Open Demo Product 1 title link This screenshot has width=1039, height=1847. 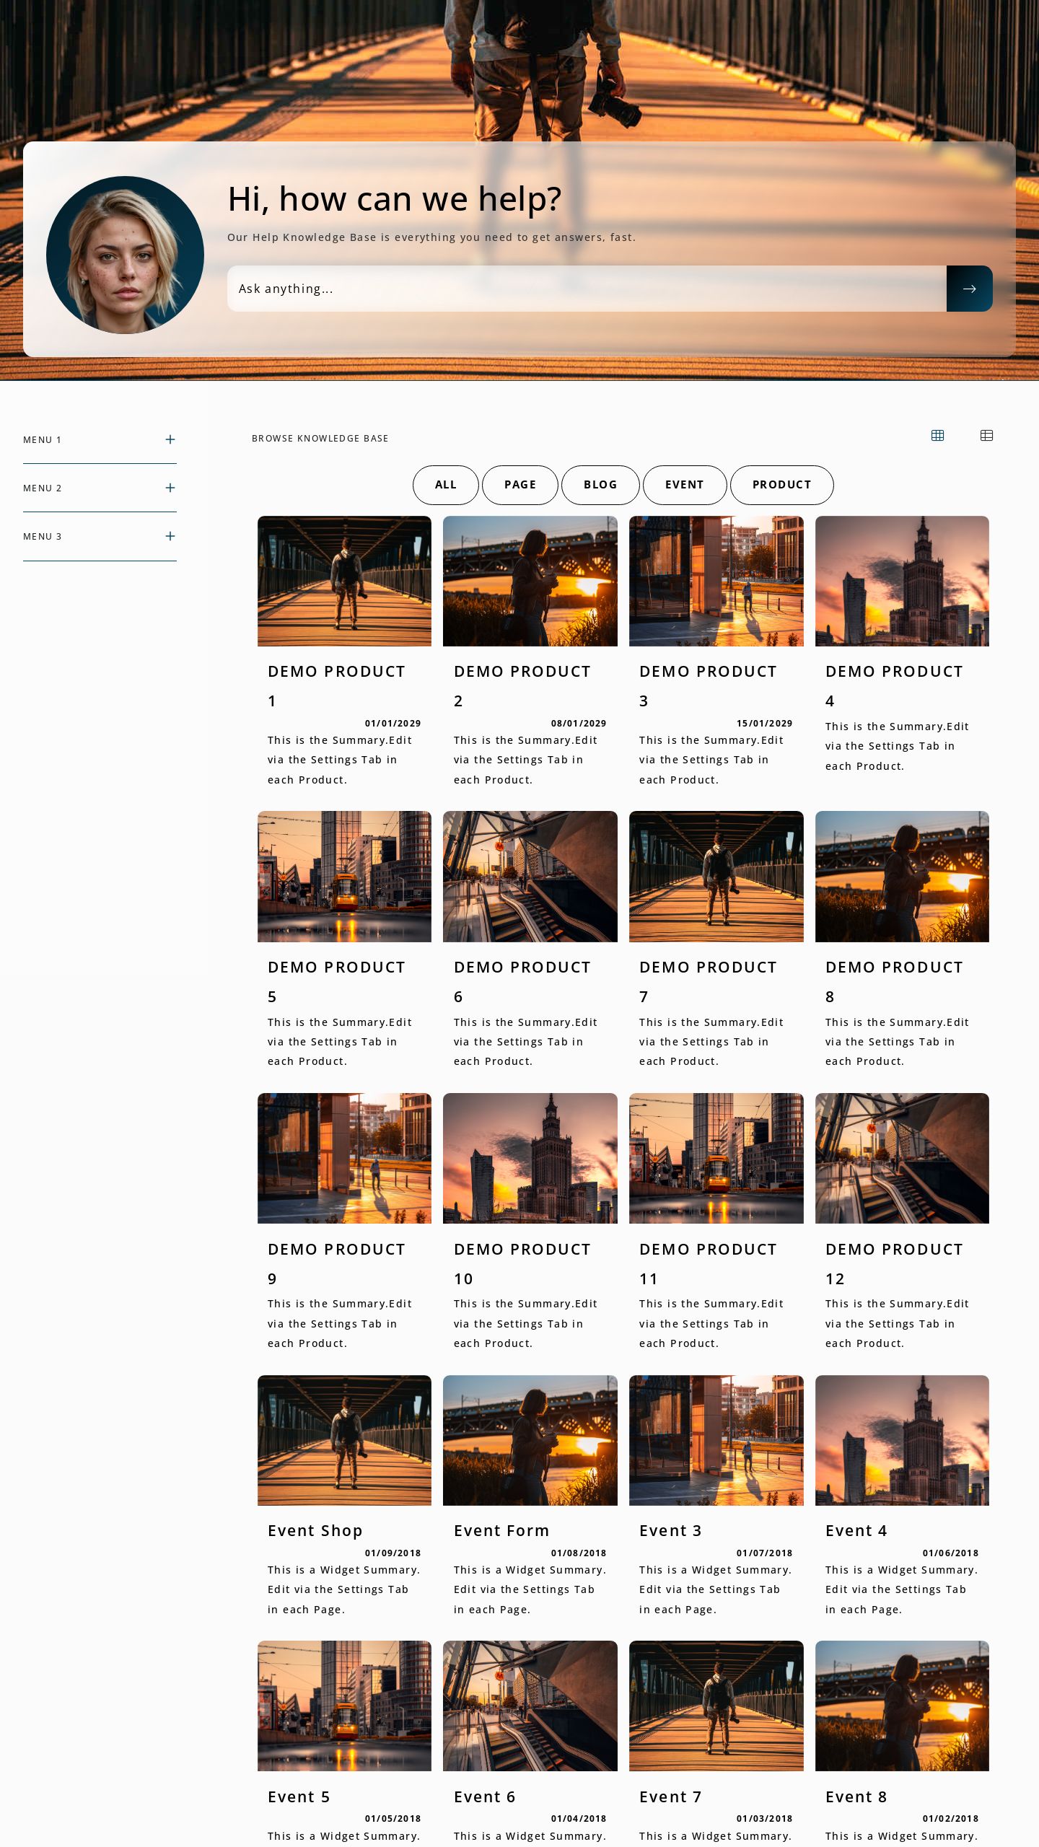[336, 672]
